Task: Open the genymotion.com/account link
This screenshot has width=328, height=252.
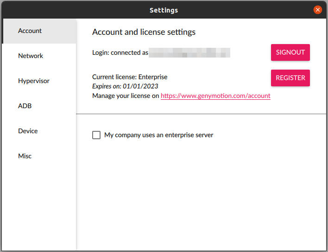Action: (215, 96)
